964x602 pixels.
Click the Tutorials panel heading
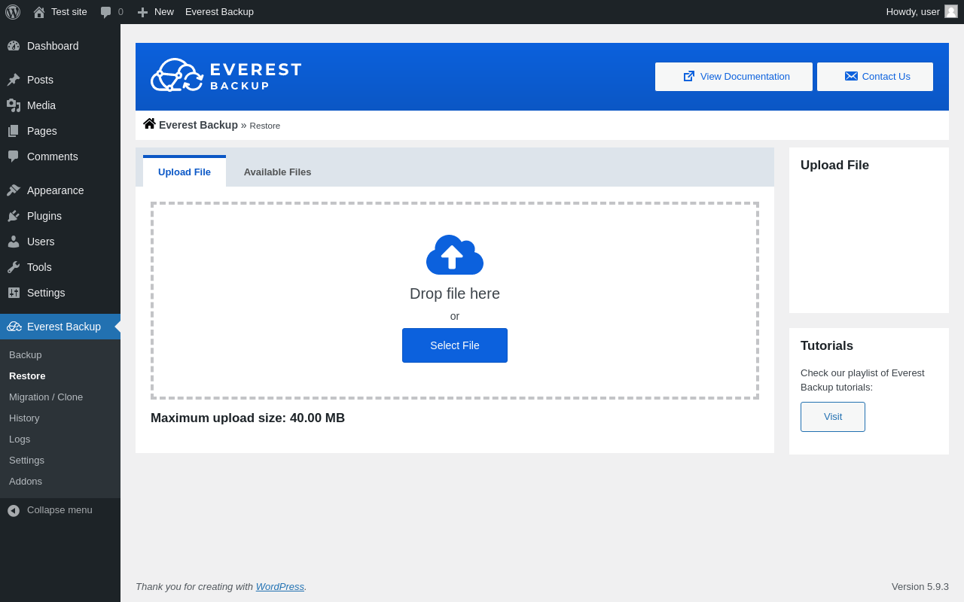point(827,346)
